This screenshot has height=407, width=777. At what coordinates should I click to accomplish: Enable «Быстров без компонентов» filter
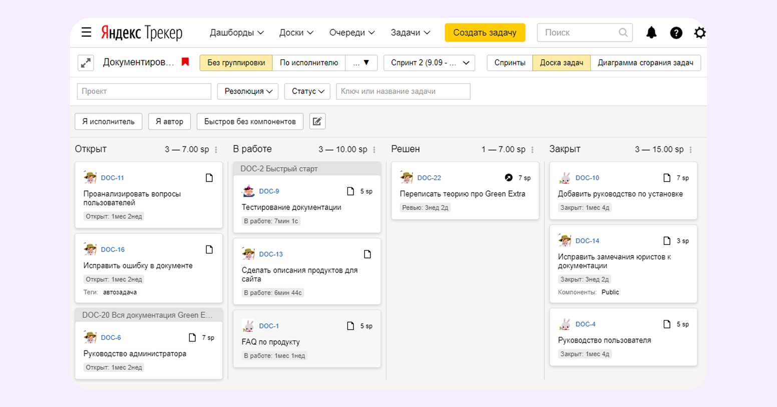tap(250, 121)
